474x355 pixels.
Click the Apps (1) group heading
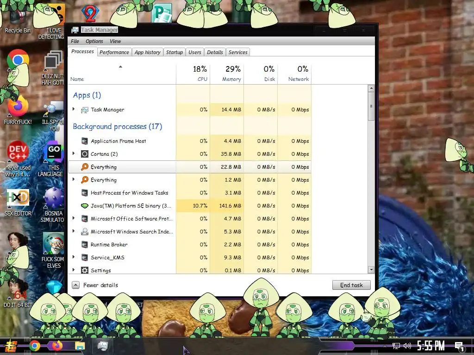[x=87, y=95]
